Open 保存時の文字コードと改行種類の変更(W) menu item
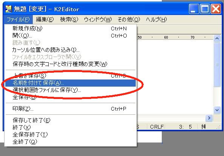The width and height of the screenshot is (224, 156). tap(71, 64)
